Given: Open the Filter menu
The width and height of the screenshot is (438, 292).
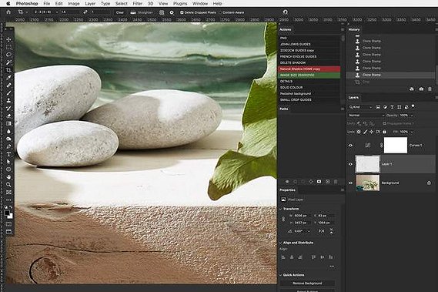Looking at the screenshot, I should (138, 4).
